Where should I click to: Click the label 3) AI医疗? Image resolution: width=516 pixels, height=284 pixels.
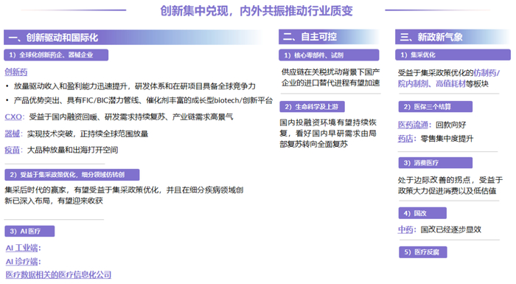pyautogui.click(x=29, y=232)
